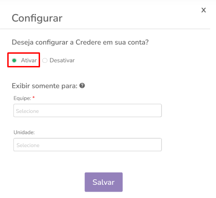The image size is (216, 198).
Task: Close the Configurar dialog with the X
Action: (x=204, y=10)
